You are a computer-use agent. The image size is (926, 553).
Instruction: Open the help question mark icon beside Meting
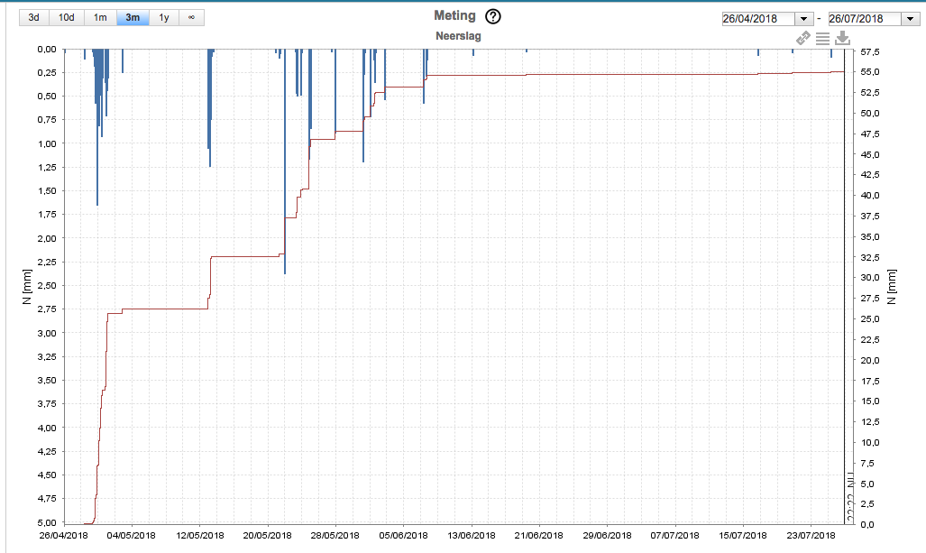pyautogui.click(x=492, y=16)
